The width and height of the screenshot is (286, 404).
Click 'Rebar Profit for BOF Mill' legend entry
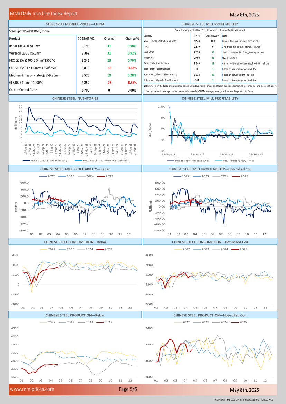pyautogui.click(x=188, y=161)
